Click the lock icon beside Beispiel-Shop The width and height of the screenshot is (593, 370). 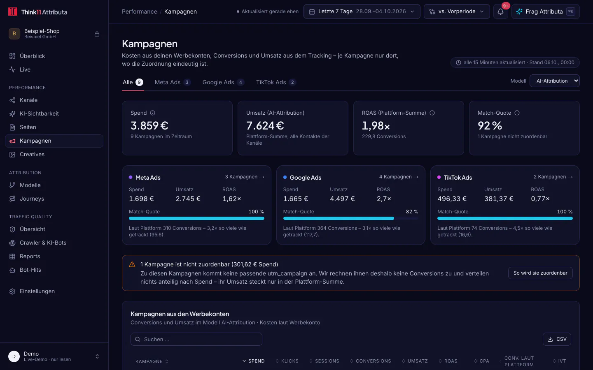coord(97,34)
